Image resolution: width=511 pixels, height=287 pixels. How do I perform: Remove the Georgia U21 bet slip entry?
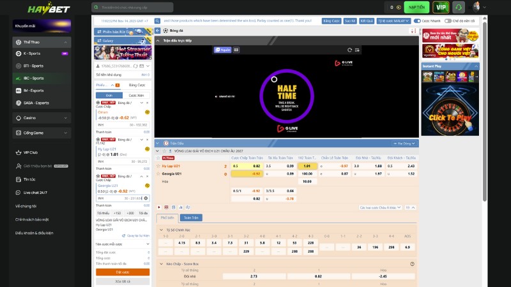pos(148,177)
